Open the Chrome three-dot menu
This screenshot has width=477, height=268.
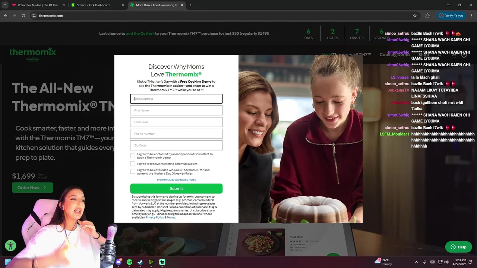coord(471,16)
